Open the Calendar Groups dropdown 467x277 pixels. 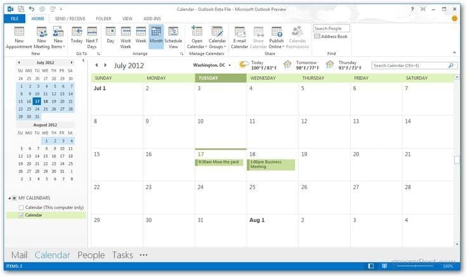click(217, 46)
